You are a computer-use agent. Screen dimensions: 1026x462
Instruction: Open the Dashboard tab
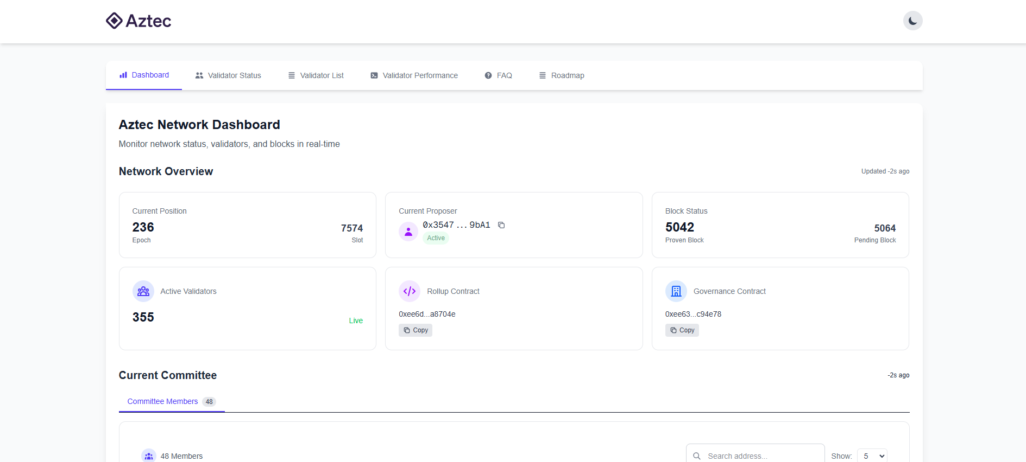[x=144, y=75]
